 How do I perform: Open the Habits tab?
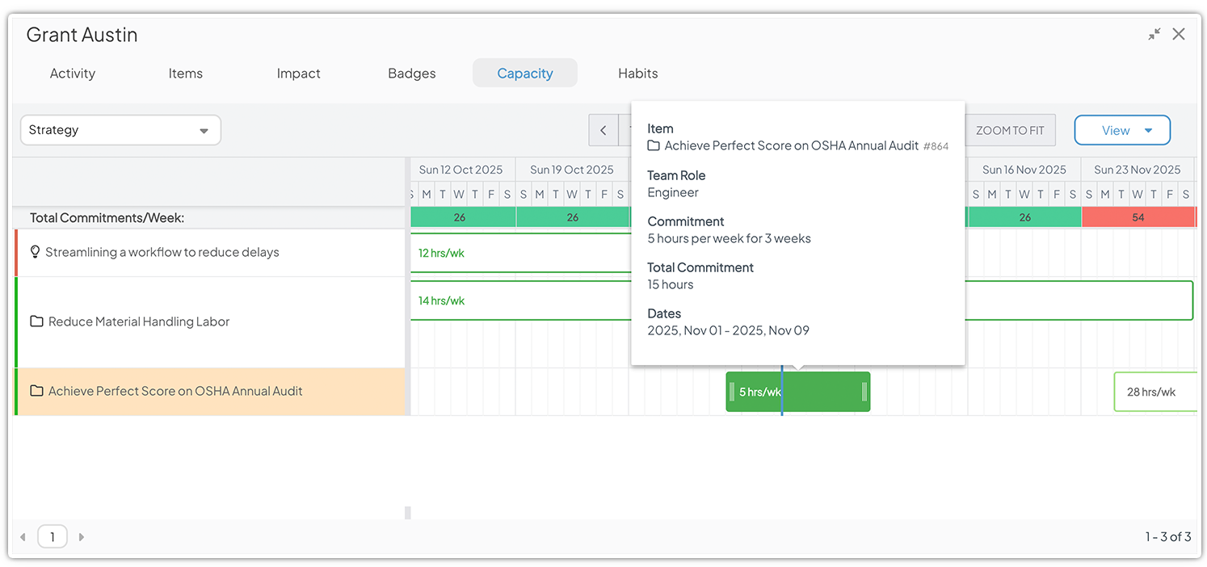[637, 73]
